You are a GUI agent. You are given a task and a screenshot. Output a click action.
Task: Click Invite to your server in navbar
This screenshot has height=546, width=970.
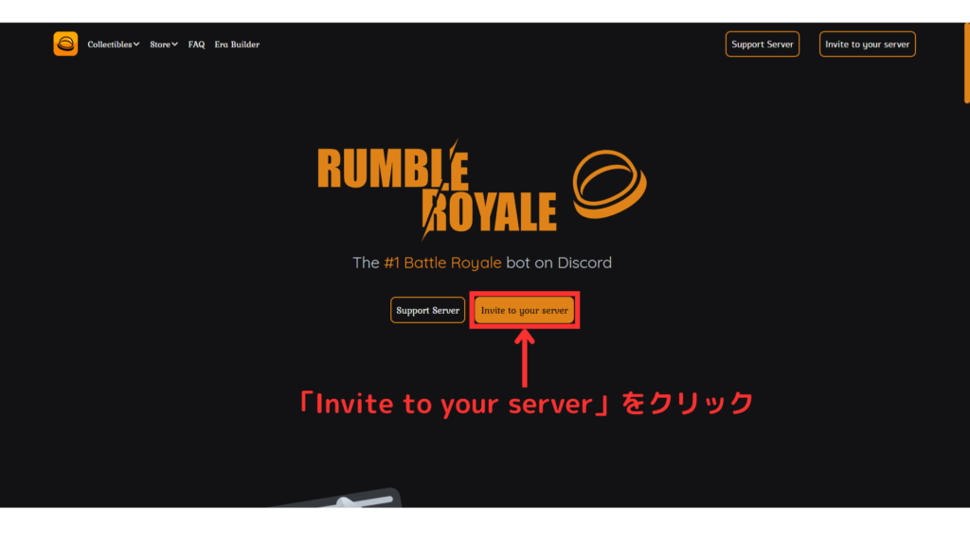868,44
